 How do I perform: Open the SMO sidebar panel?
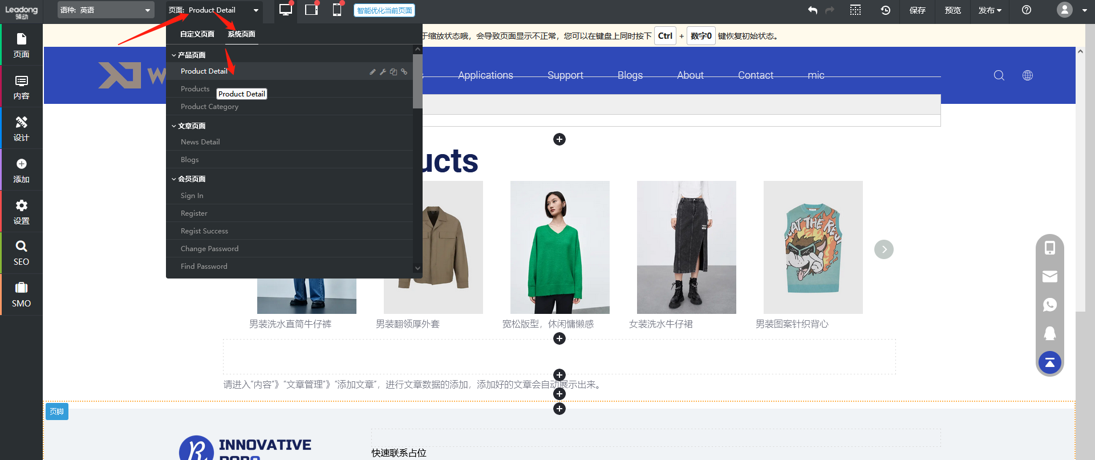click(x=21, y=294)
